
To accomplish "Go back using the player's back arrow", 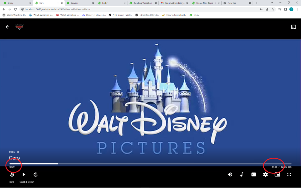I will (8, 27).
